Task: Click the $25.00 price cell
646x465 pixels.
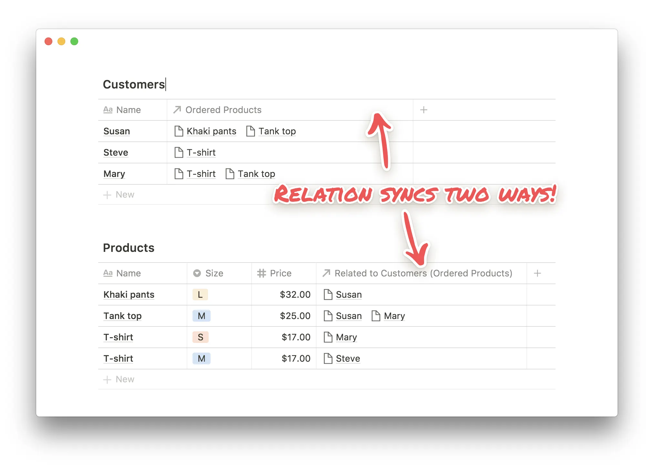Action: 295,316
